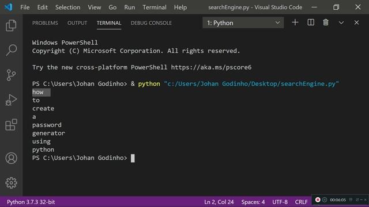Open the Explorer view in activity bar
Image resolution: width=369 pixels, height=207 pixels.
click(11, 25)
